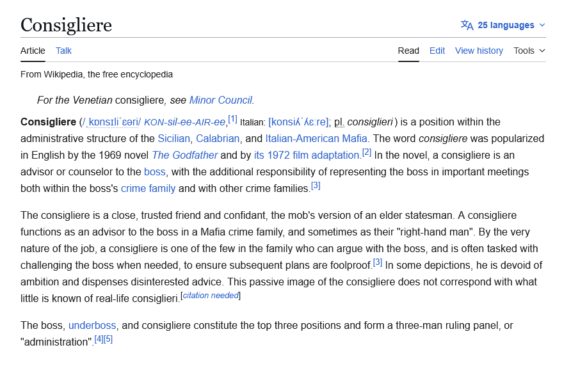Screen dimensions: 571x366
Task: Expand the Tools chevron arrow
Action: tap(542, 51)
